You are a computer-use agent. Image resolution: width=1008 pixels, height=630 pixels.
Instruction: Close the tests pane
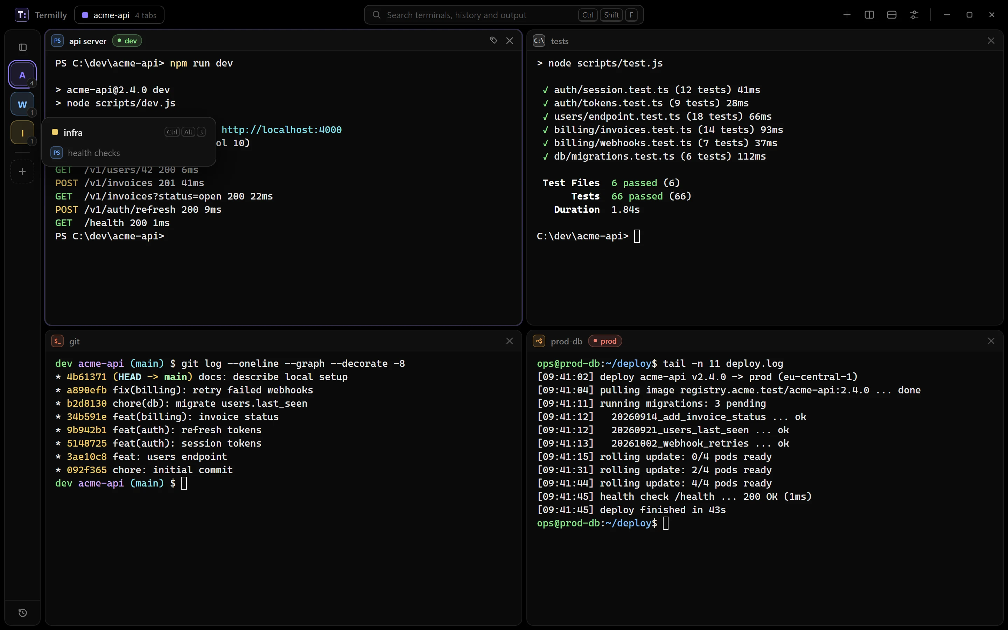[x=991, y=40]
